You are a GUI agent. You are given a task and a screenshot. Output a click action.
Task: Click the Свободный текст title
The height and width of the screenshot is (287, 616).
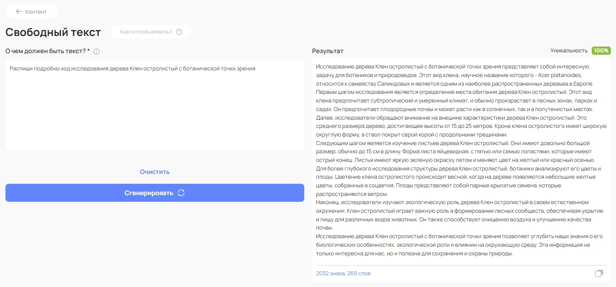[x=53, y=32]
